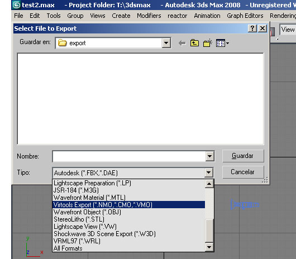
Task: Click the format list scroll down arrow
Action: pyautogui.click(x=209, y=247)
